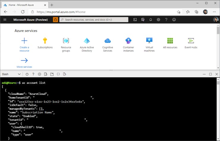Screen dimensions: 220x141
Task: Click the terminal vertical scrollbar
Action: (218, 83)
